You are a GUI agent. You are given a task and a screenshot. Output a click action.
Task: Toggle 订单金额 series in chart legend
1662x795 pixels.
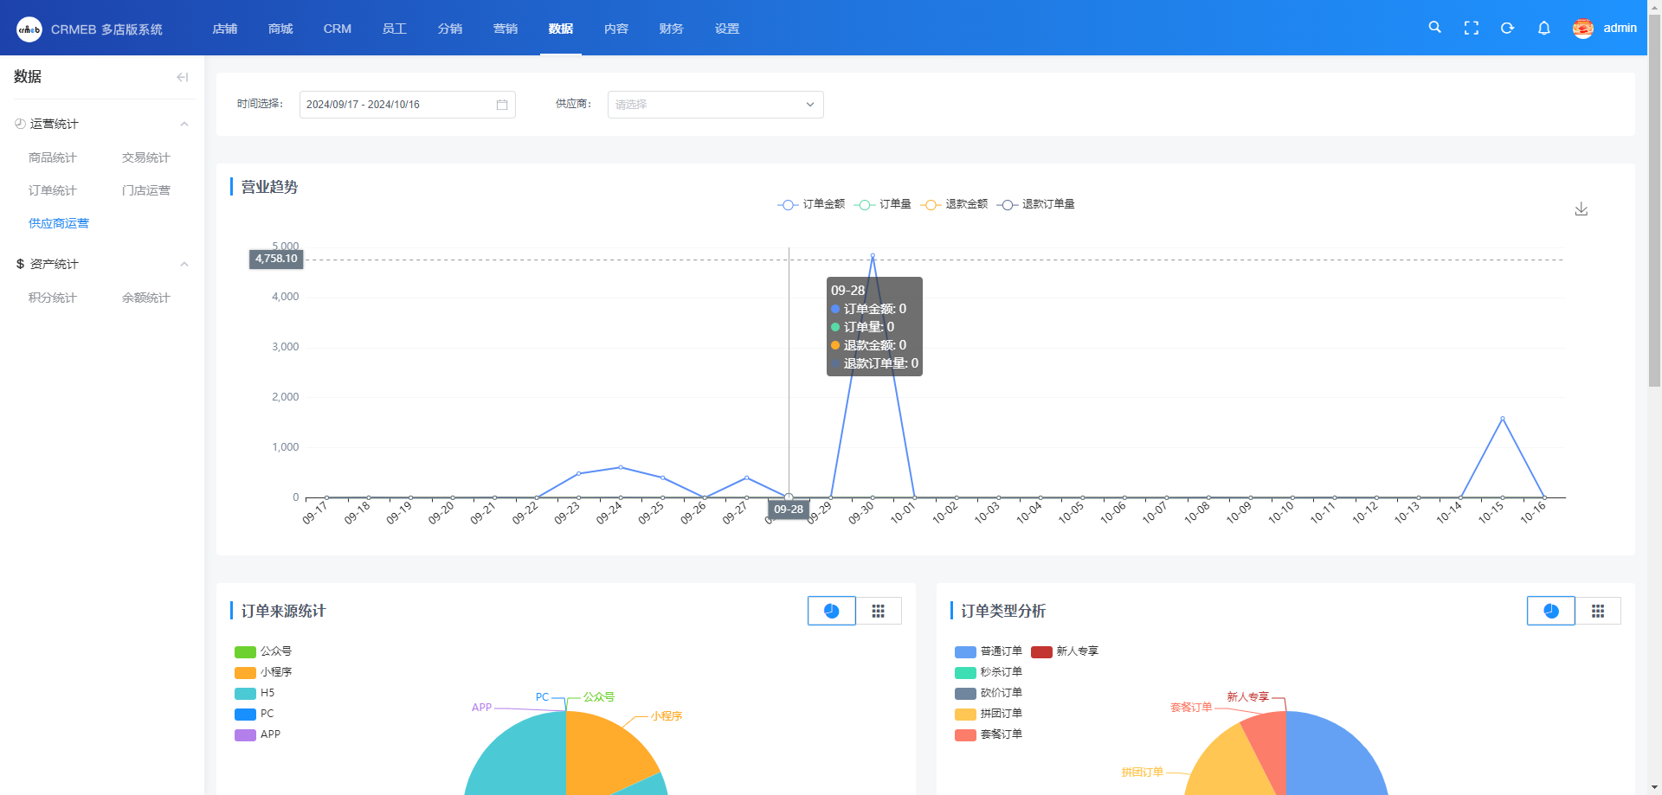(811, 204)
